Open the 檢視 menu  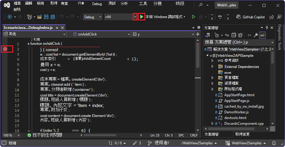[40, 3]
